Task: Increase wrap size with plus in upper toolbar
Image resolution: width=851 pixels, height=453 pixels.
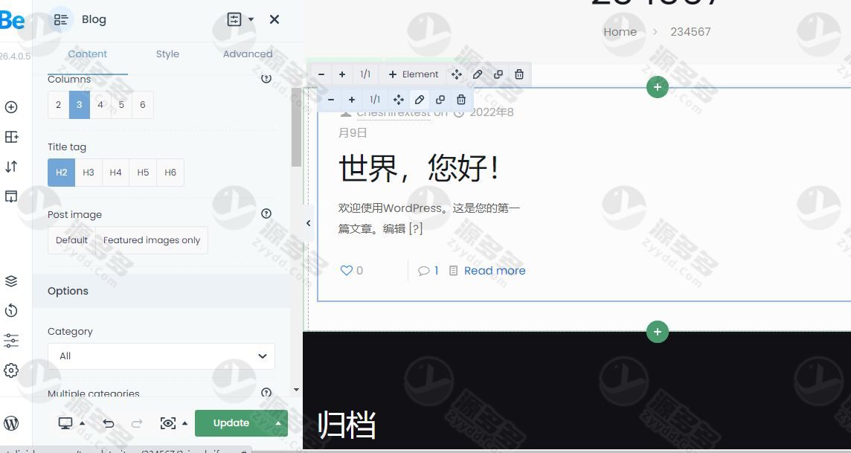Action: [342, 74]
